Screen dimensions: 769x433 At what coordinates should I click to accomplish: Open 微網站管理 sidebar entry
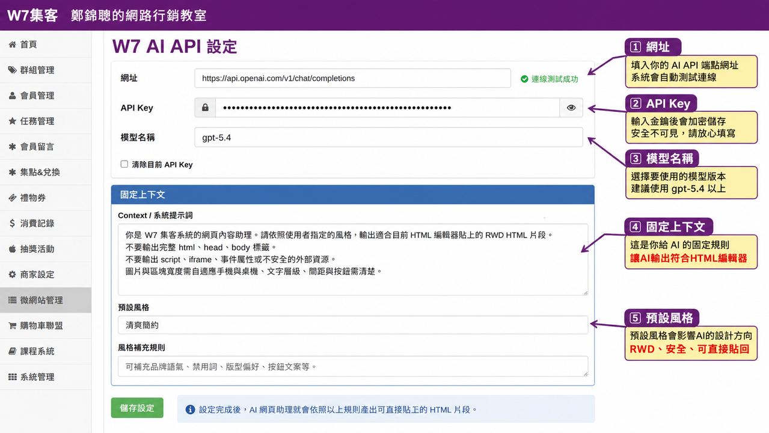pos(46,300)
